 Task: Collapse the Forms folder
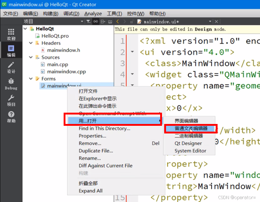coord(31,78)
